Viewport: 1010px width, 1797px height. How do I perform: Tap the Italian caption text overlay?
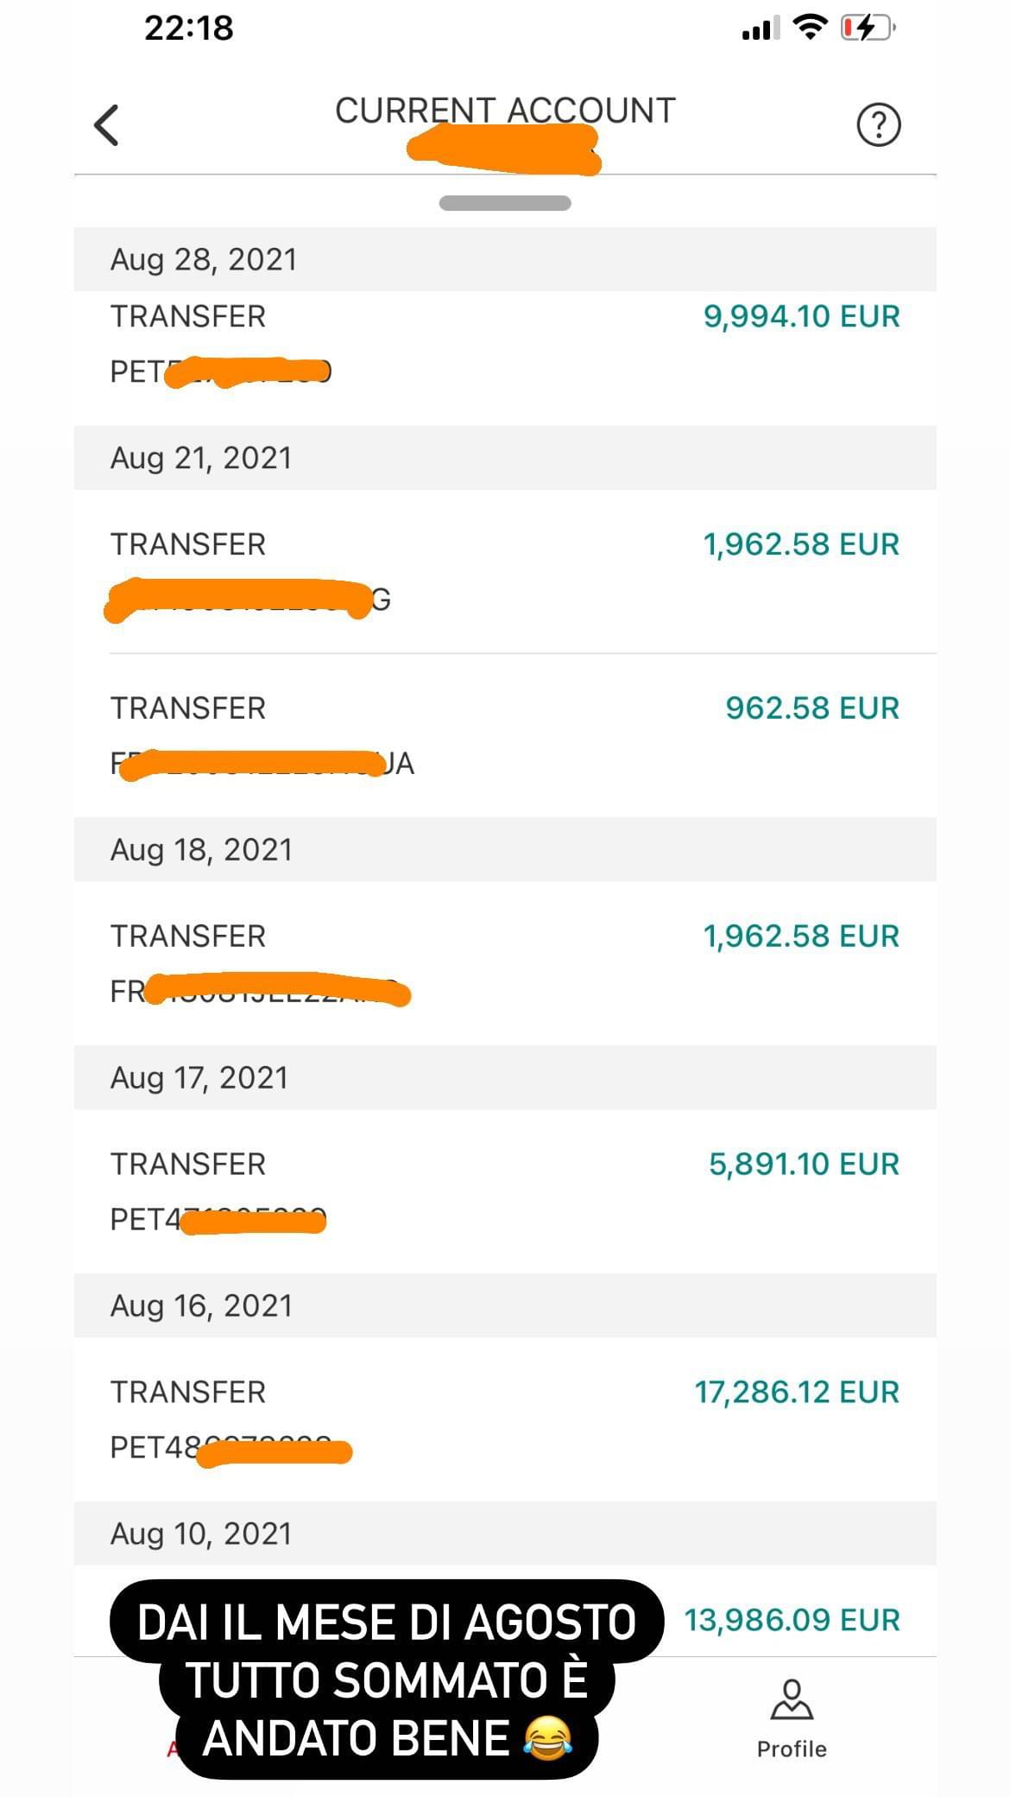coord(387,1680)
